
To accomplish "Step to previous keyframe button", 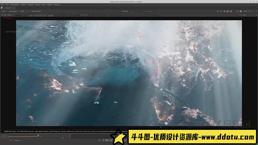I will click(111, 140).
